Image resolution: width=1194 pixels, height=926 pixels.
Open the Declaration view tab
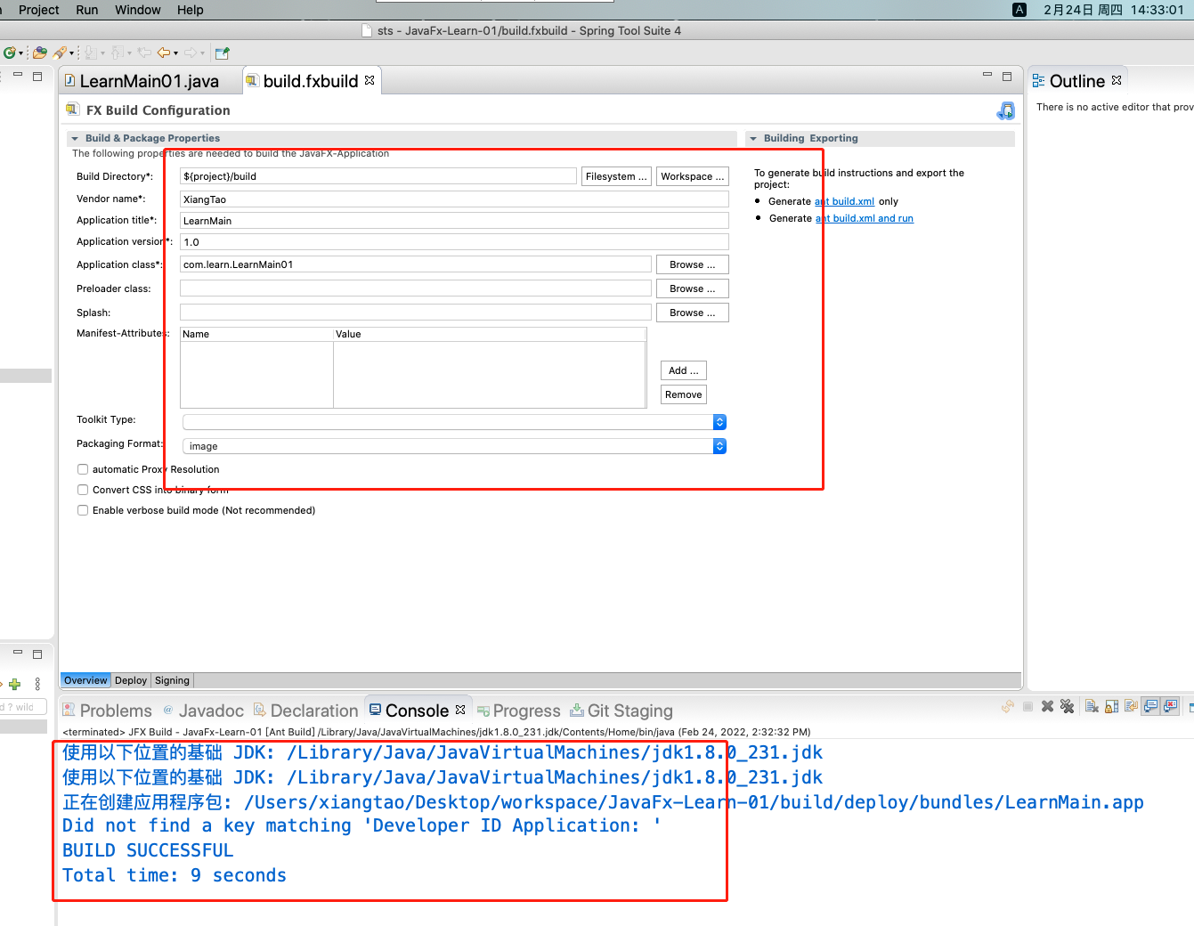305,711
